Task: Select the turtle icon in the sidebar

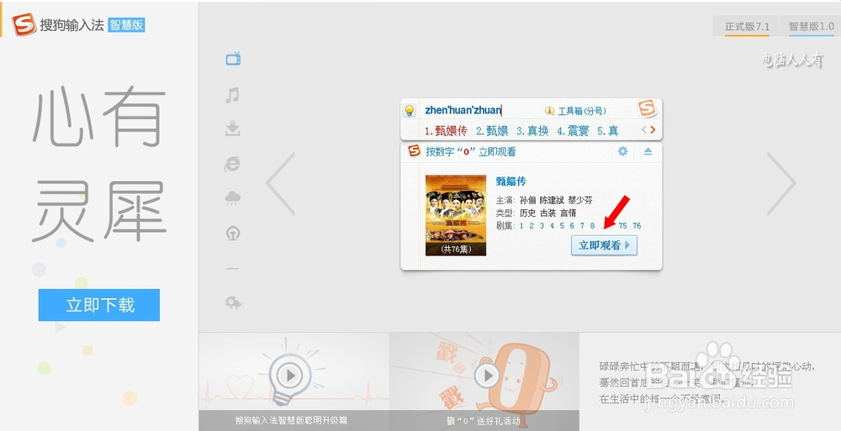Action: 233,303
